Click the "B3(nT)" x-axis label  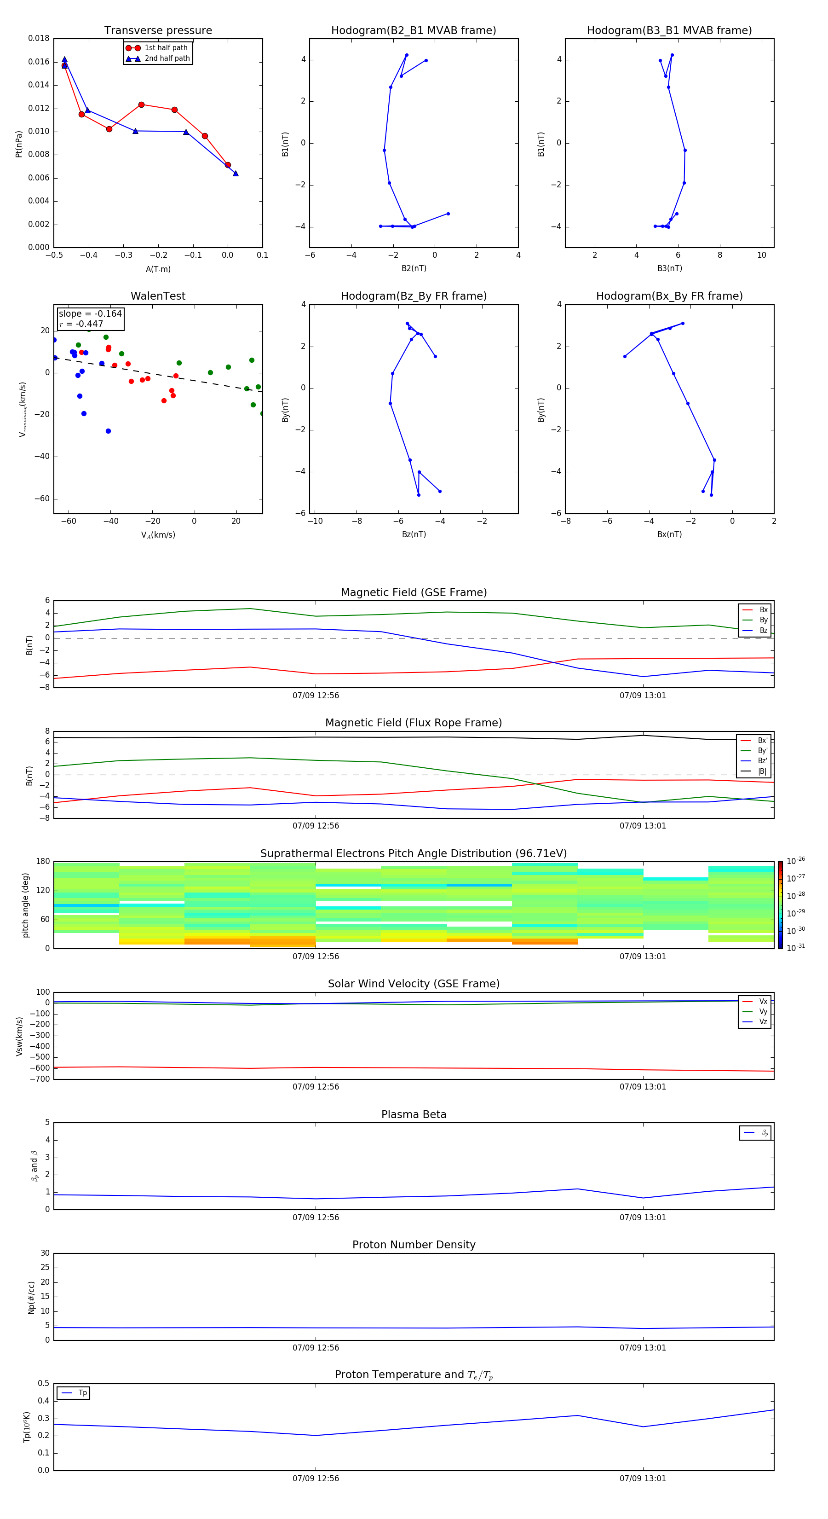click(x=669, y=269)
